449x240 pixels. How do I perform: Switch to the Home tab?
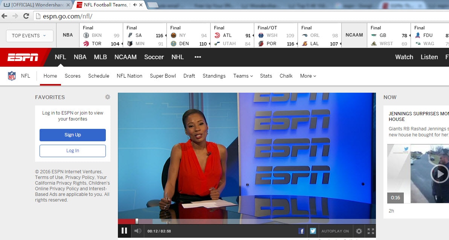(50, 76)
